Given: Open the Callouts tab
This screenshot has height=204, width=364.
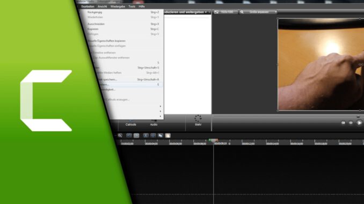Looking at the screenshot, I should click(130, 123).
